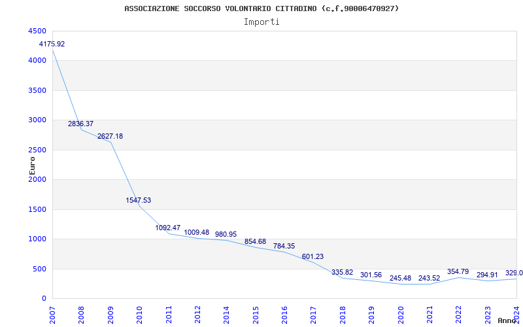This screenshot has height=327, width=523.
Task: Click the 4500 Euro axis value
Action: point(39,31)
